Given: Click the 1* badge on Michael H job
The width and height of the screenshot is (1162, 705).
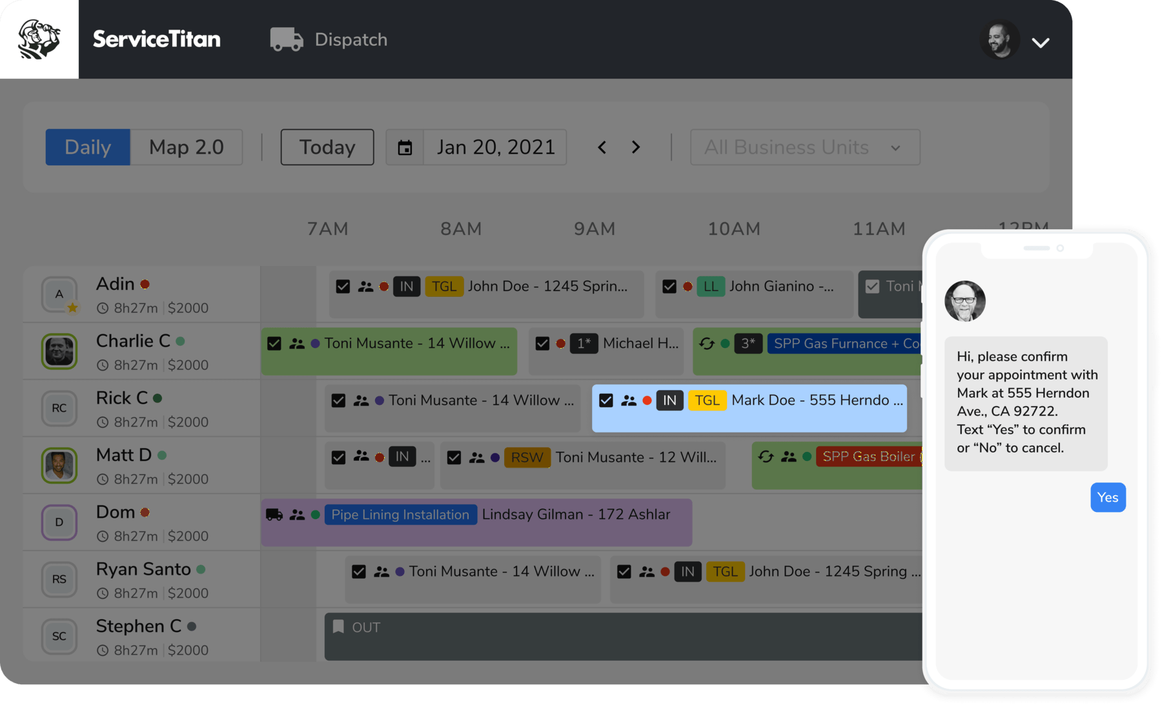Looking at the screenshot, I should 584,343.
